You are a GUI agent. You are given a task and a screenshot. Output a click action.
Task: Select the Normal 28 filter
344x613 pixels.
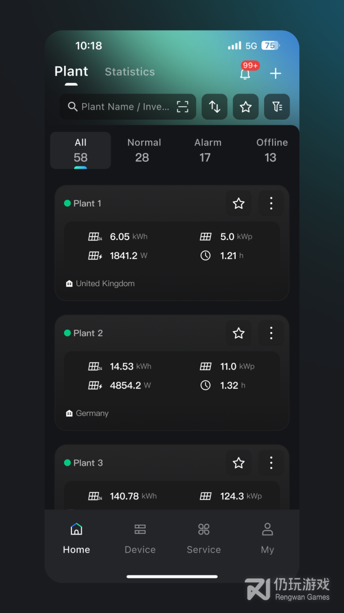click(144, 150)
